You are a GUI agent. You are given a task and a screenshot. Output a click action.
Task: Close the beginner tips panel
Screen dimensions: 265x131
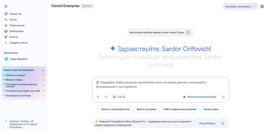[43, 70]
